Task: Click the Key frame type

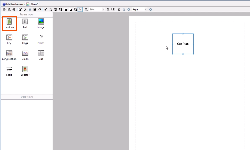Action: [9, 39]
